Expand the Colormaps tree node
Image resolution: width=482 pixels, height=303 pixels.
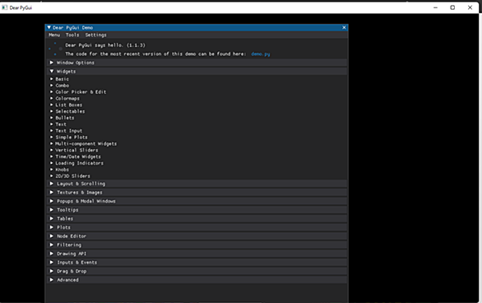click(x=64, y=99)
